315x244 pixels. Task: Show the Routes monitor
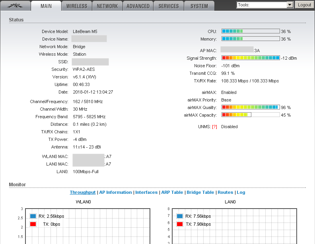coord(225,192)
